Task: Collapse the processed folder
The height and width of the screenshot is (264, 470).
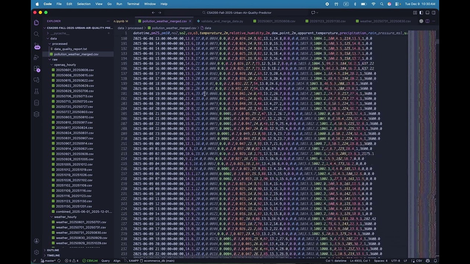Action: 50,44
